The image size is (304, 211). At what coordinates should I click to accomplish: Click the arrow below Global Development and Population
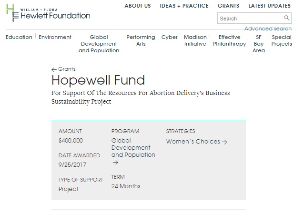pyautogui.click(x=115, y=163)
